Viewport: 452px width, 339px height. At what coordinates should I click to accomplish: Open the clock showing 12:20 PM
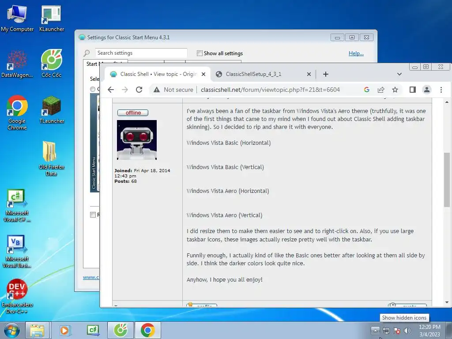click(429, 331)
